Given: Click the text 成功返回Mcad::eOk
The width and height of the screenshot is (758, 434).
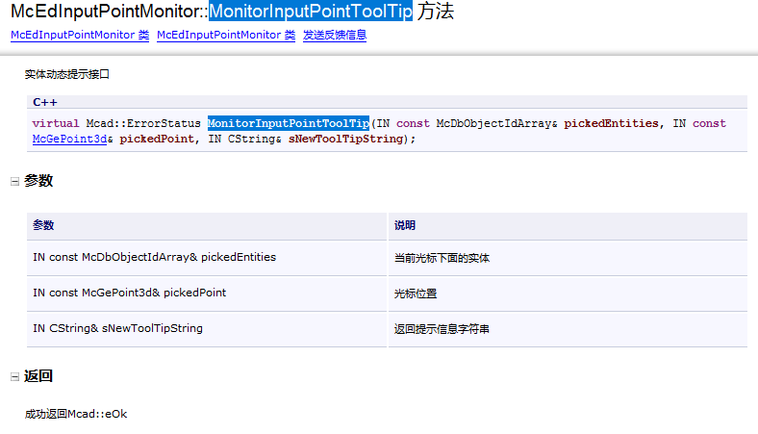Looking at the screenshot, I should click(76, 414).
